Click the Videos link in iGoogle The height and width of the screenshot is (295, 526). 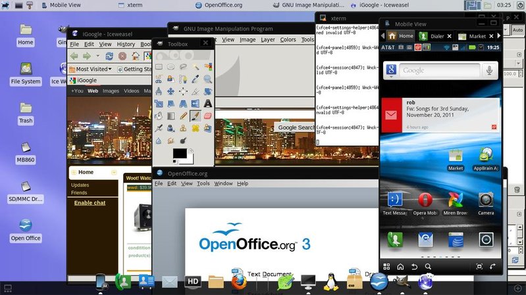tap(131, 91)
